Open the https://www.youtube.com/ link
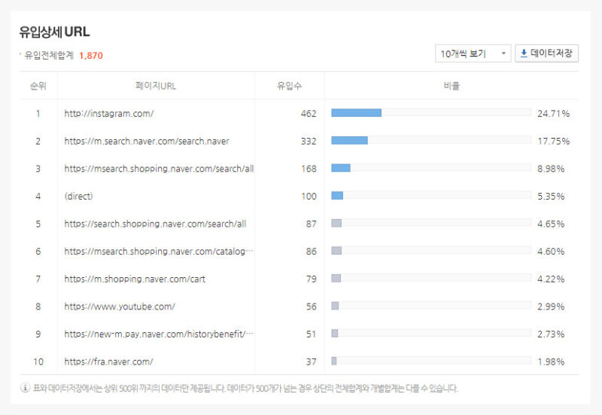602x415 pixels. click(x=120, y=307)
